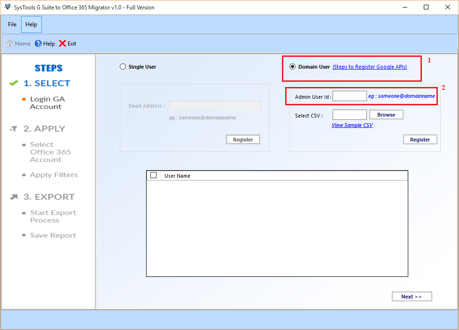The width and height of the screenshot is (459, 330).
Task: Select the Single User radio button
Action: pos(123,67)
